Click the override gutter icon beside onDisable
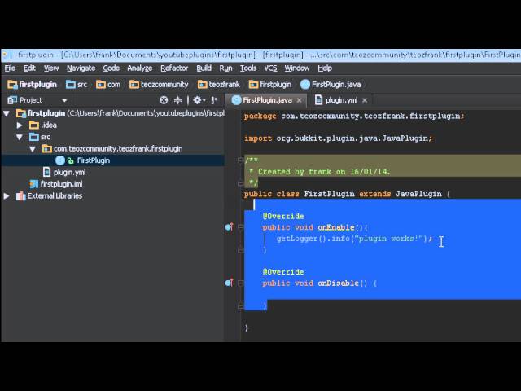This screenshot has height=391, width=521. click(x=230, y=283)
